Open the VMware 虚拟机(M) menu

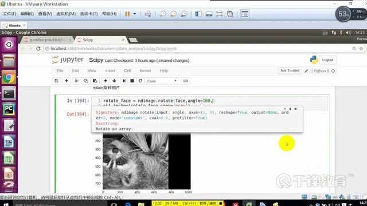point(66,14)
